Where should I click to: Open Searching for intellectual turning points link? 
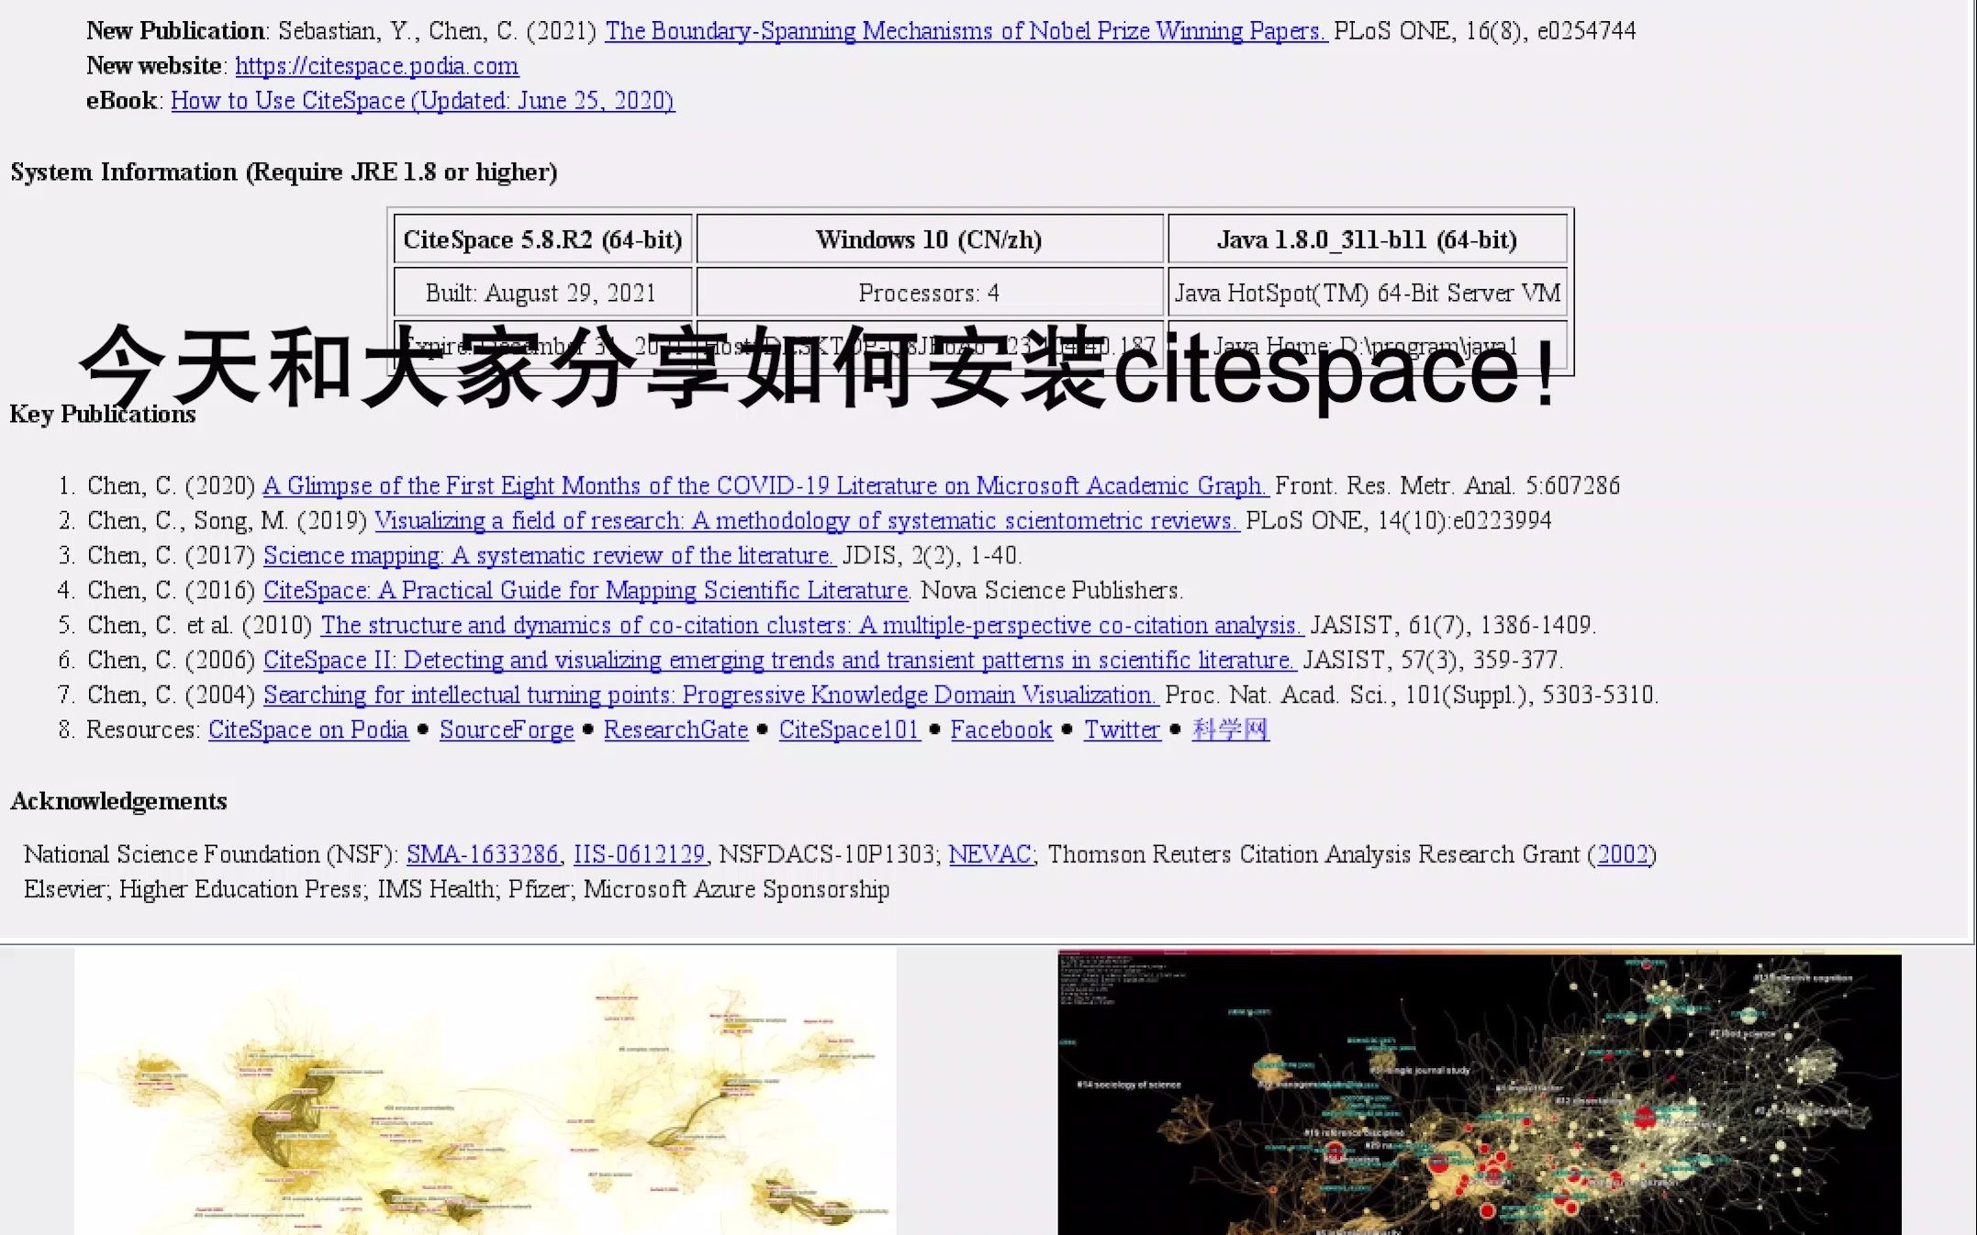[710, 695]
